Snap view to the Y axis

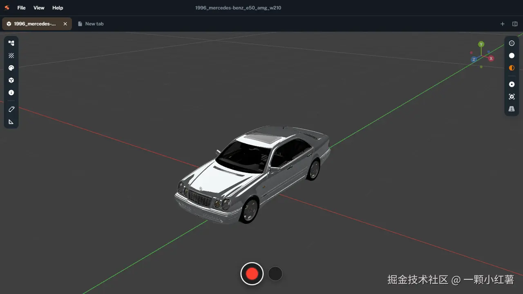(481, 44)
